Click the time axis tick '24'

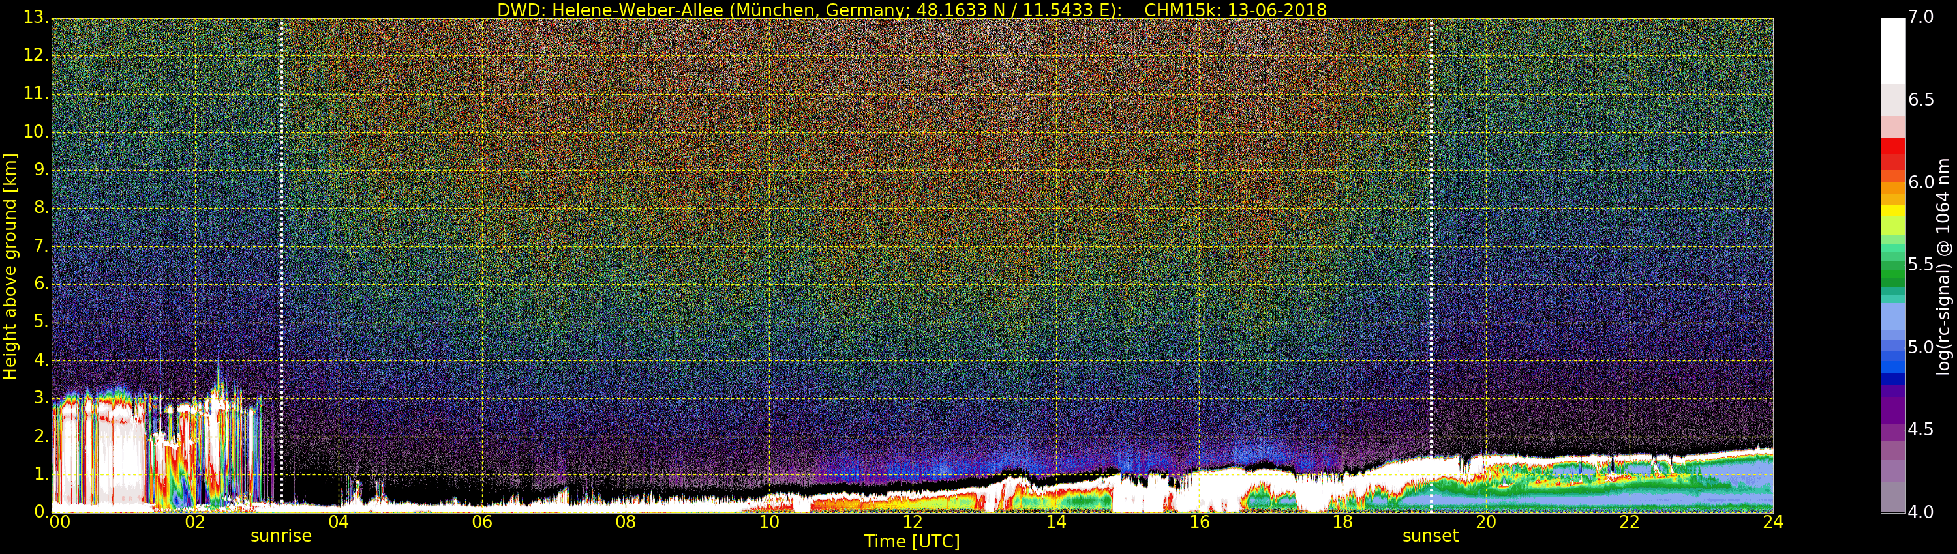click(1772, 522)
